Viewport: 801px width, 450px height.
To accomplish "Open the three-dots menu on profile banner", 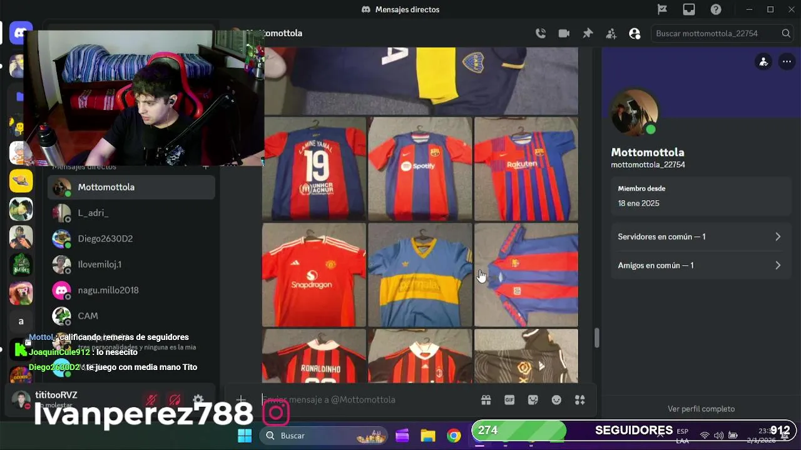I will (x=787, y=62).
